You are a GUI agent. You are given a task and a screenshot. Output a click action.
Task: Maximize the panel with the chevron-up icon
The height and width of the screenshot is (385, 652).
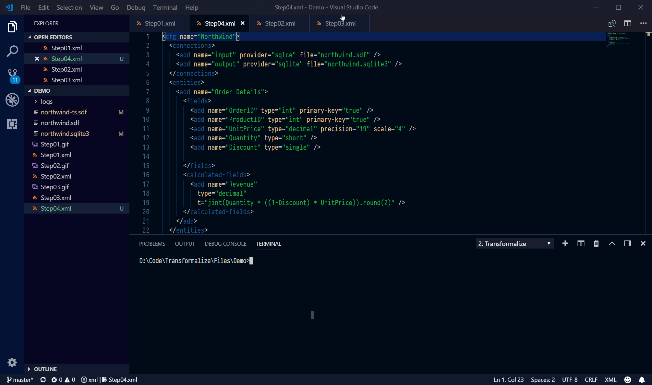pos(612,244)
